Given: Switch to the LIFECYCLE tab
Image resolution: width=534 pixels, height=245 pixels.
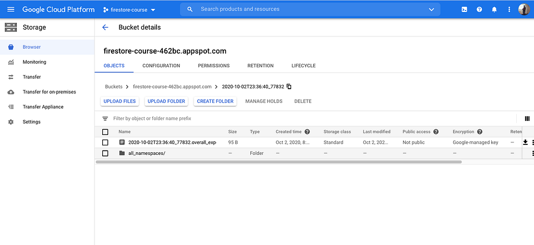Looking at the screenshot, I should coord(304,66).
